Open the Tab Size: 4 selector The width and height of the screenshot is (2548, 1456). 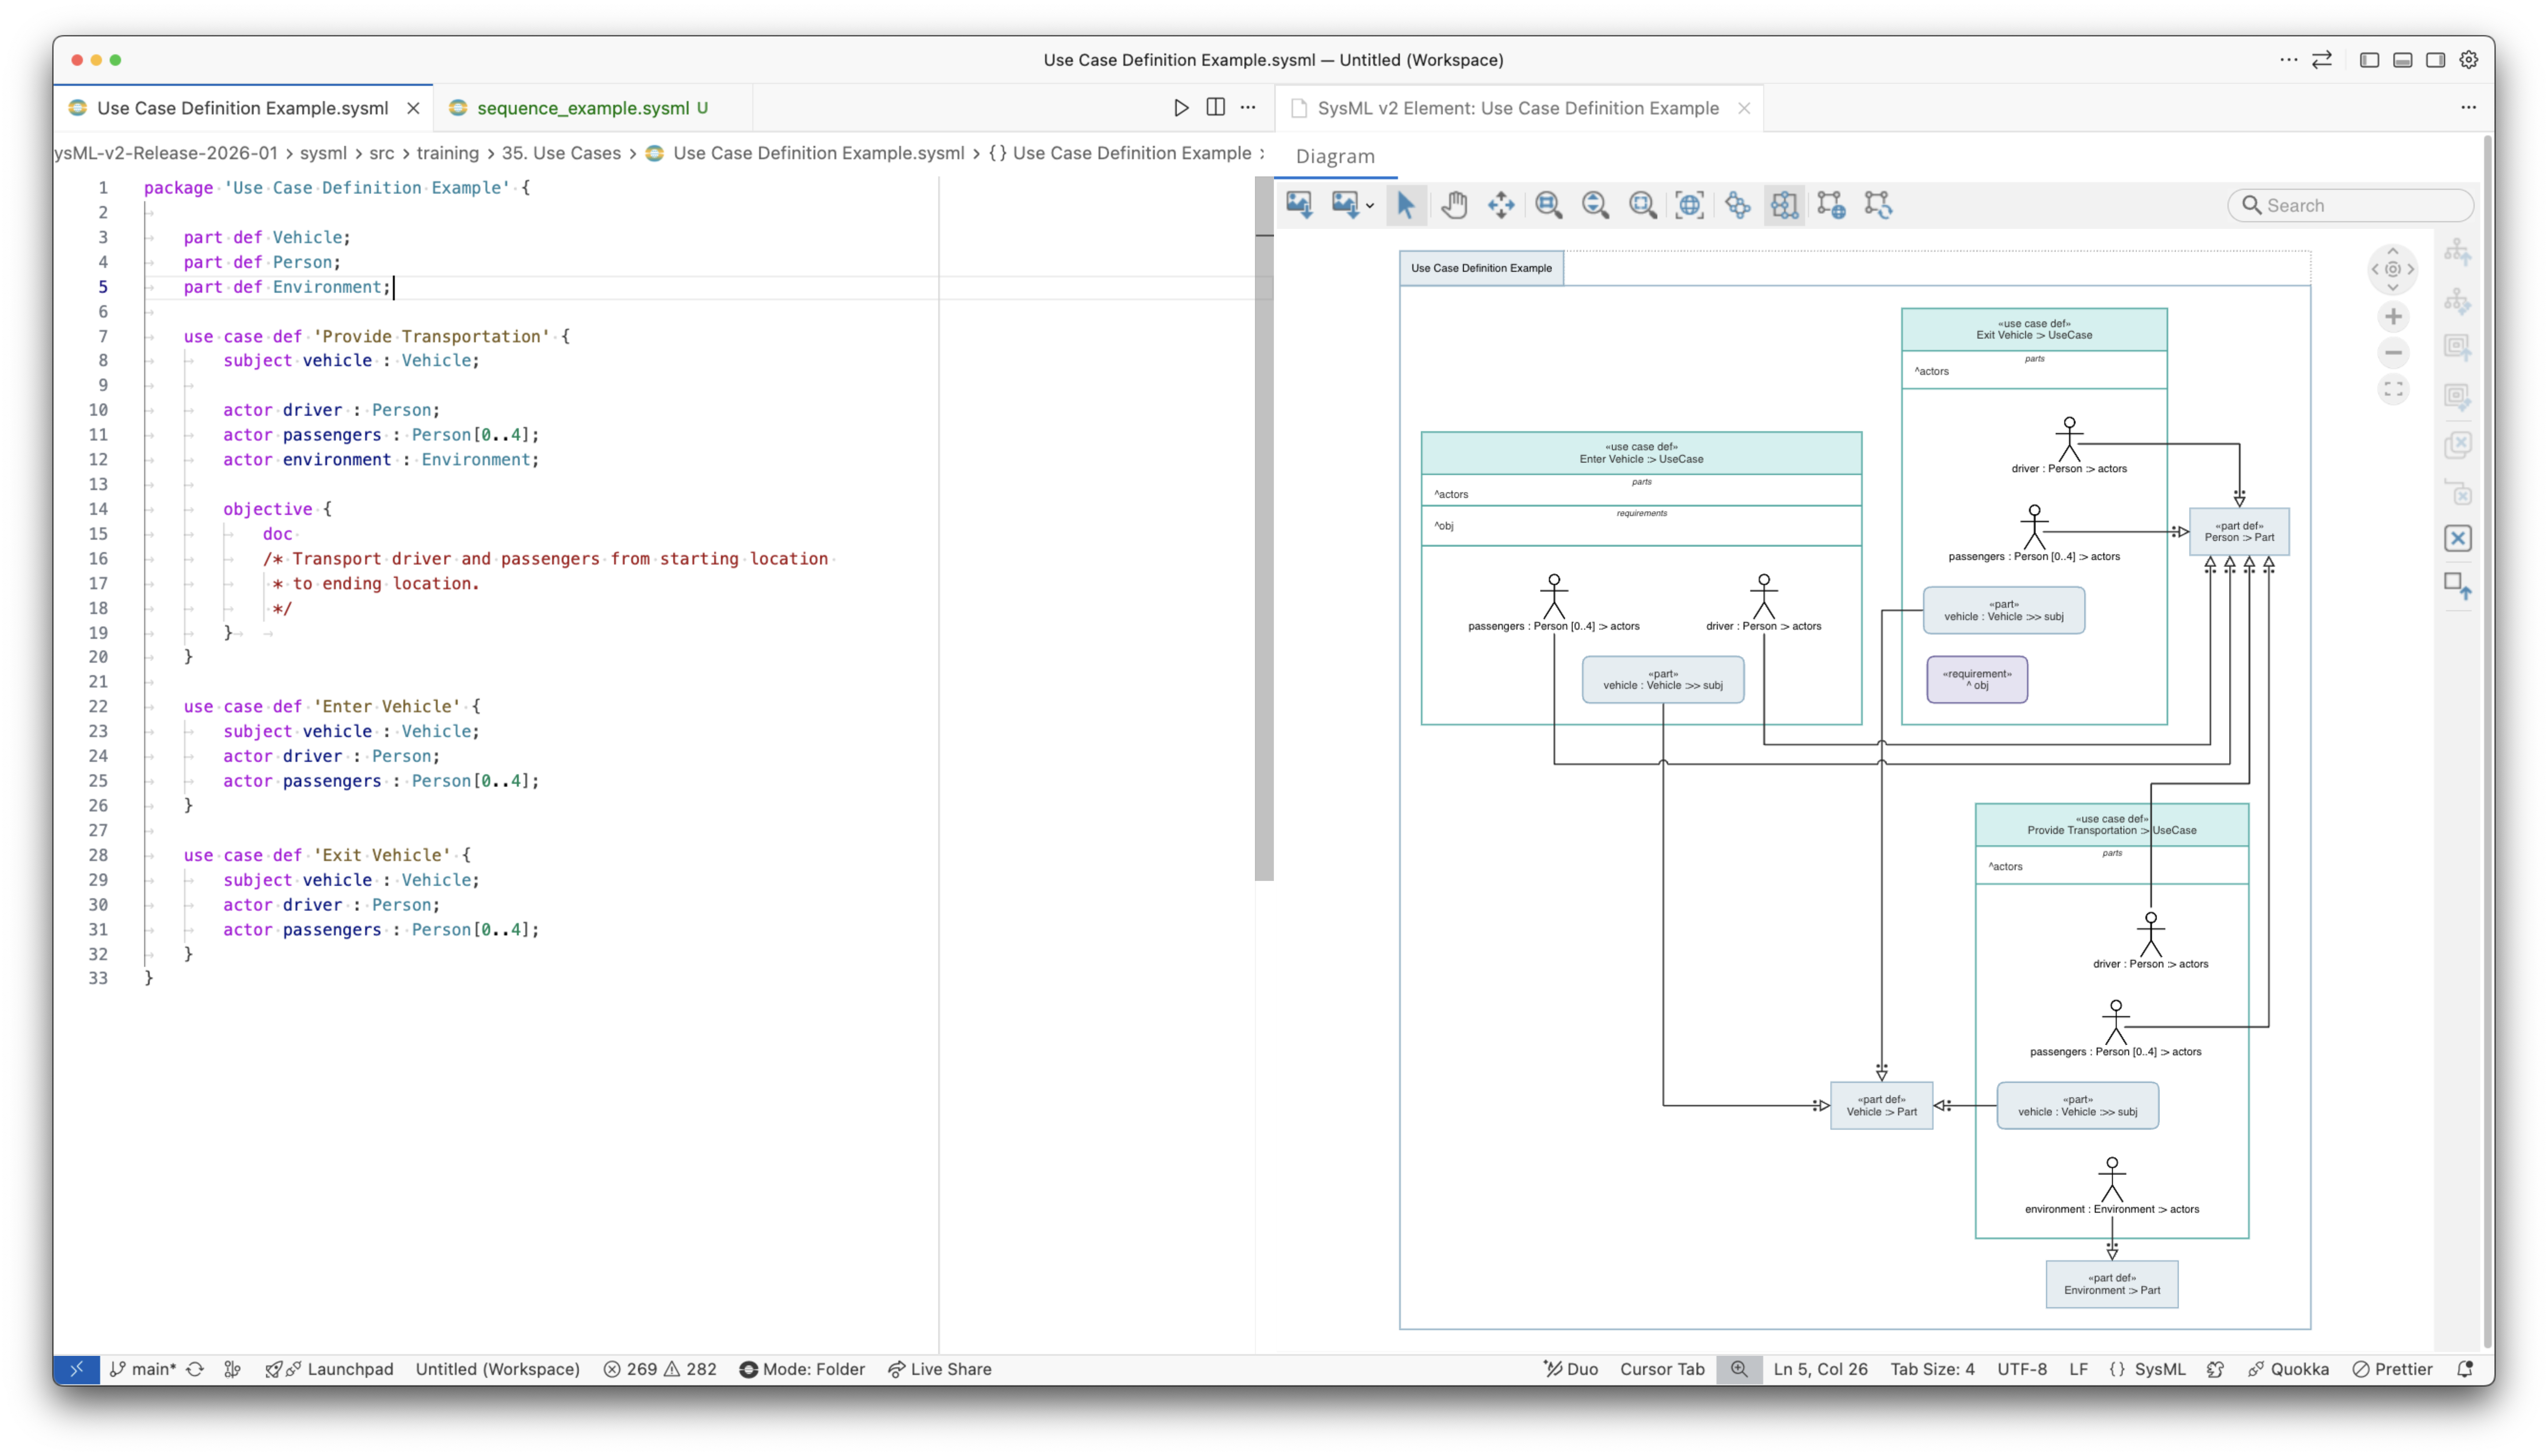point(1932,1369)
